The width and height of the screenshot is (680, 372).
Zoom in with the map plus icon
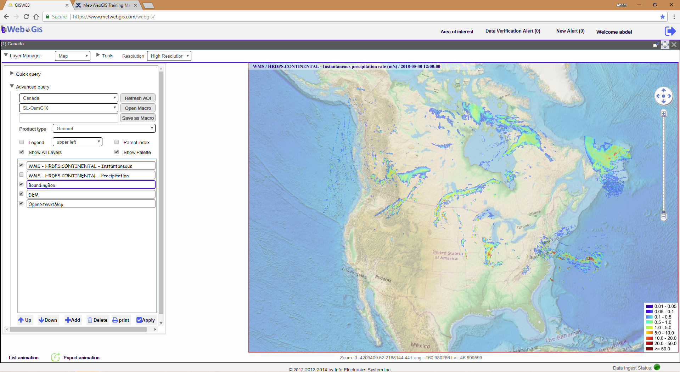(x=664, y=114)
